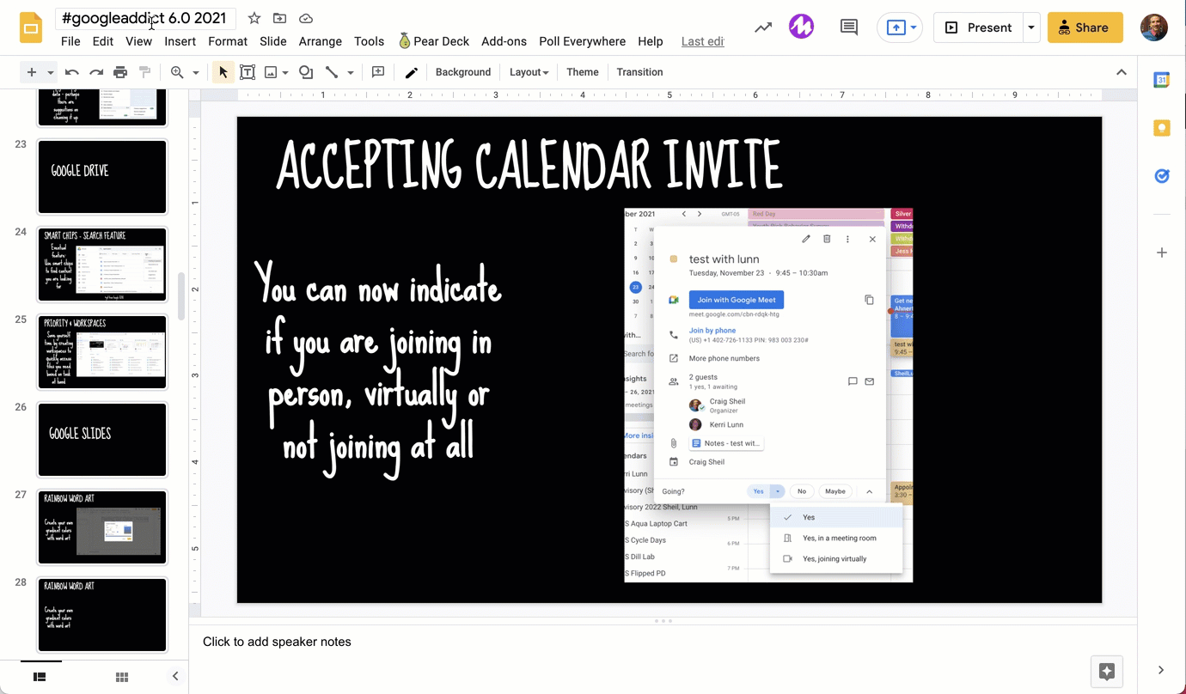Click to add speaker notes
Image resolution: width=1186 pixels, height=694 pixels.
click(277, 642)
